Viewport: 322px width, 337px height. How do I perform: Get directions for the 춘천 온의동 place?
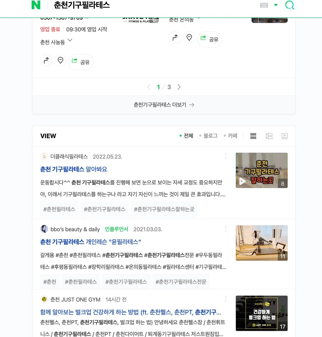175,38
